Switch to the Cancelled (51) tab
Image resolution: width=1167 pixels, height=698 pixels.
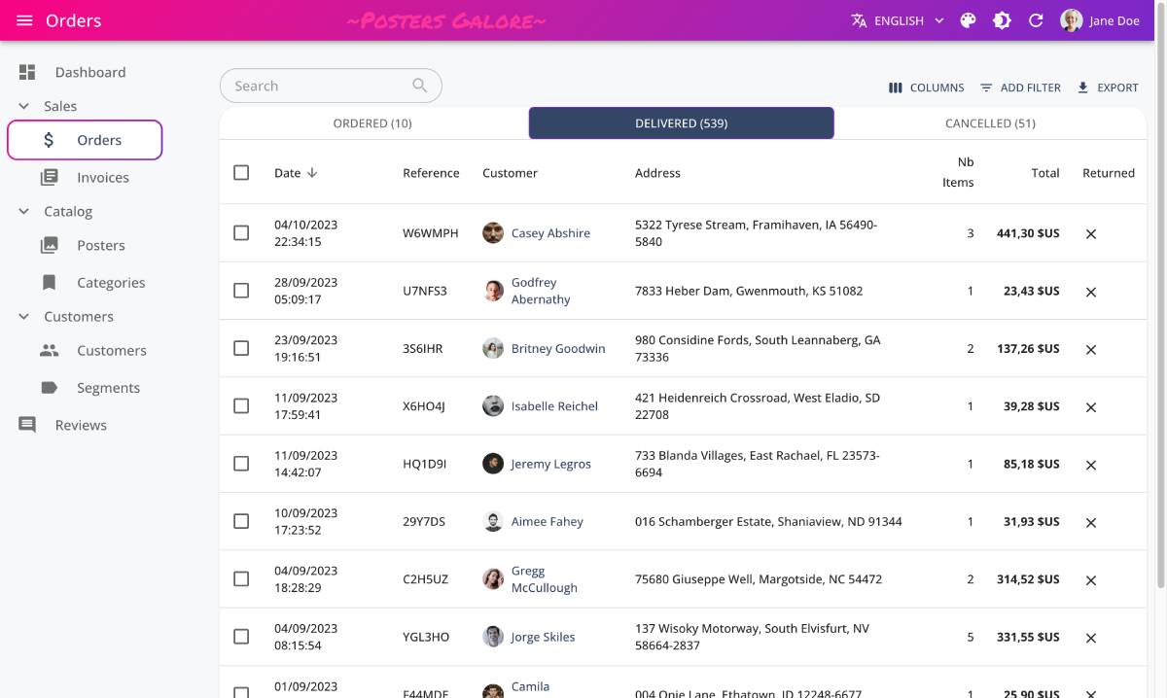990,123
